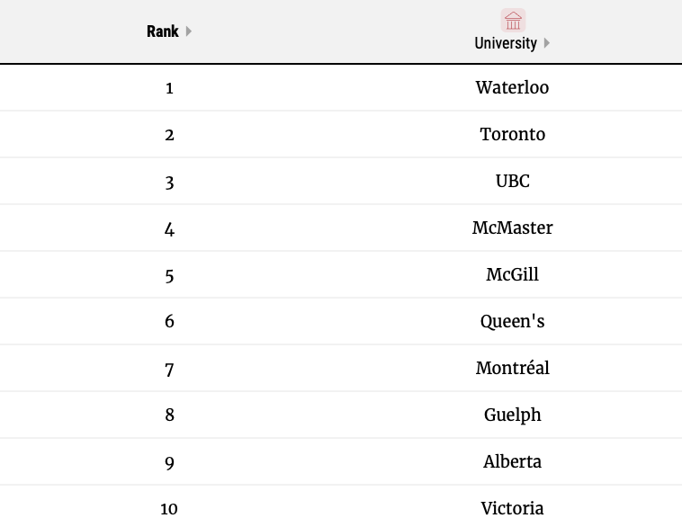The width and height of the screenshot is (682, 527).
Task: Click the sort arrow beside University
Action: pyautogui.click(x=547, y=43)
